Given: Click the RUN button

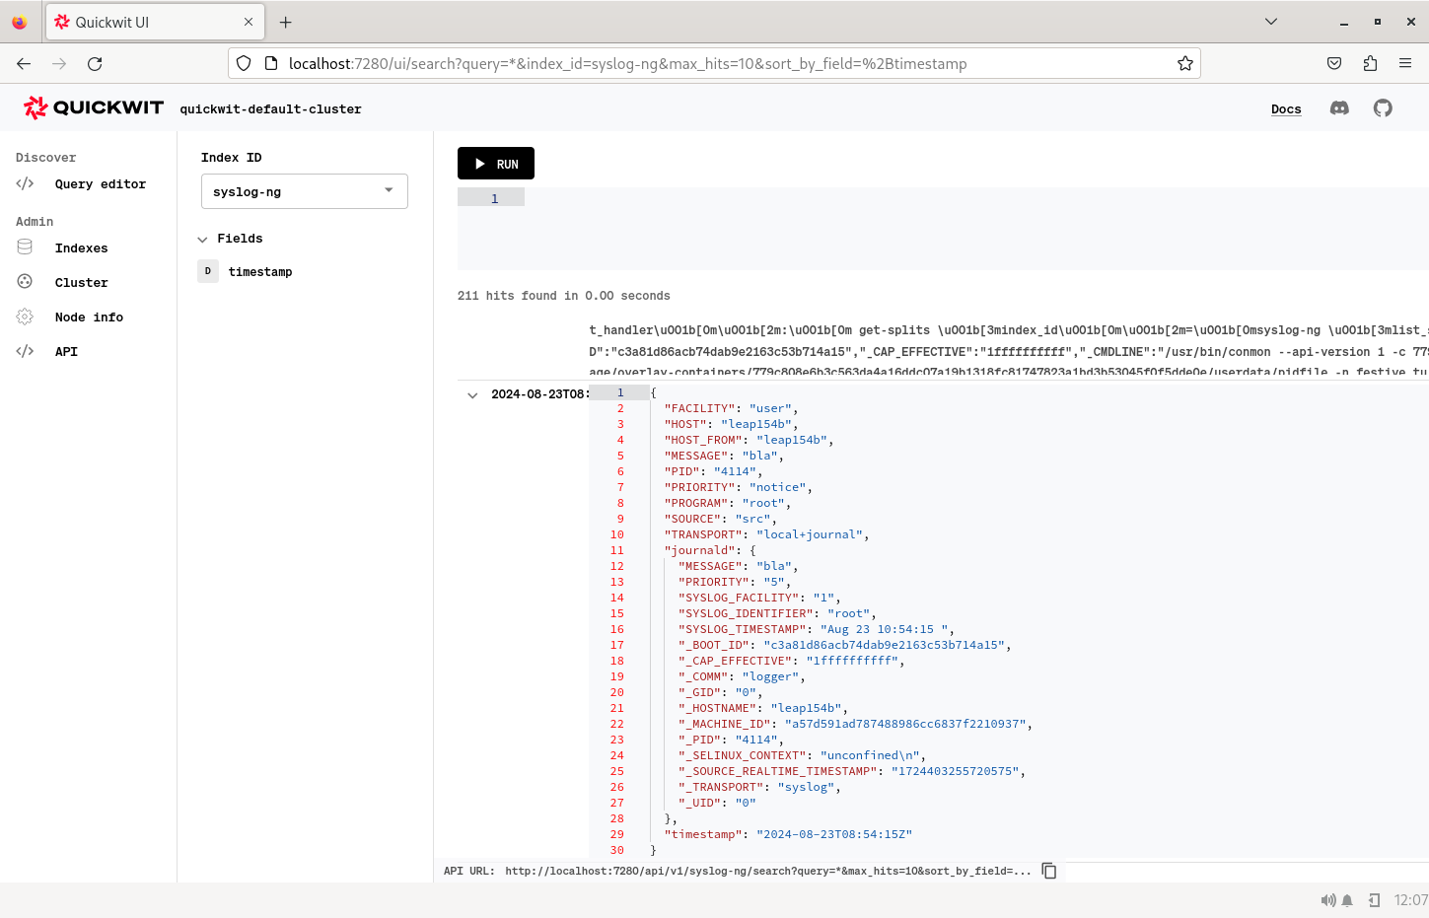Looking at the screenshot, I should (495, 163).
